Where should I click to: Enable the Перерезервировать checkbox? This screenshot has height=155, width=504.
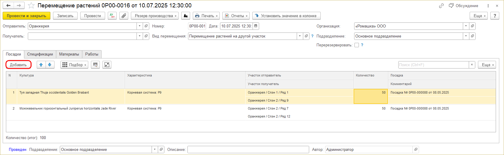(x=357, y=45)
